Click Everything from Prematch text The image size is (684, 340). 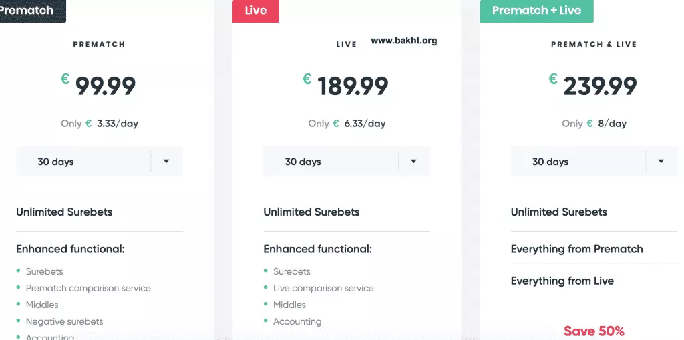click(x=576, y=249)
